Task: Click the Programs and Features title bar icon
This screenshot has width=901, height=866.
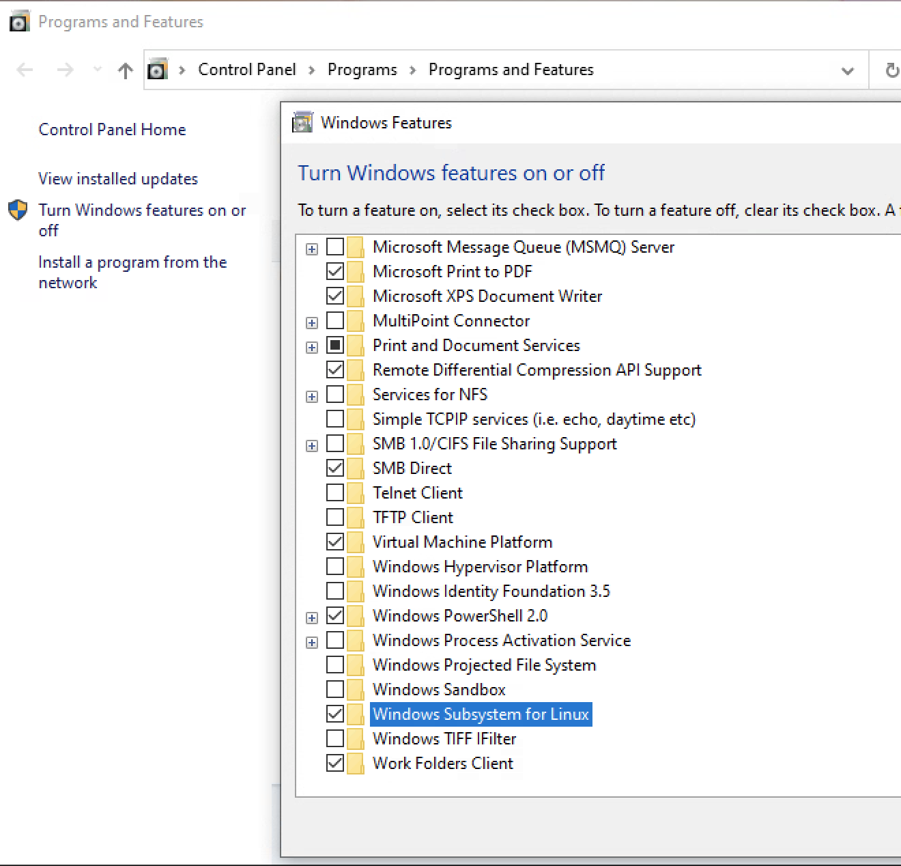Action: pyautogui.click(x=19, y=22)
